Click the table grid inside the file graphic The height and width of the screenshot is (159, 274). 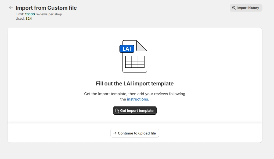point(135,62)
